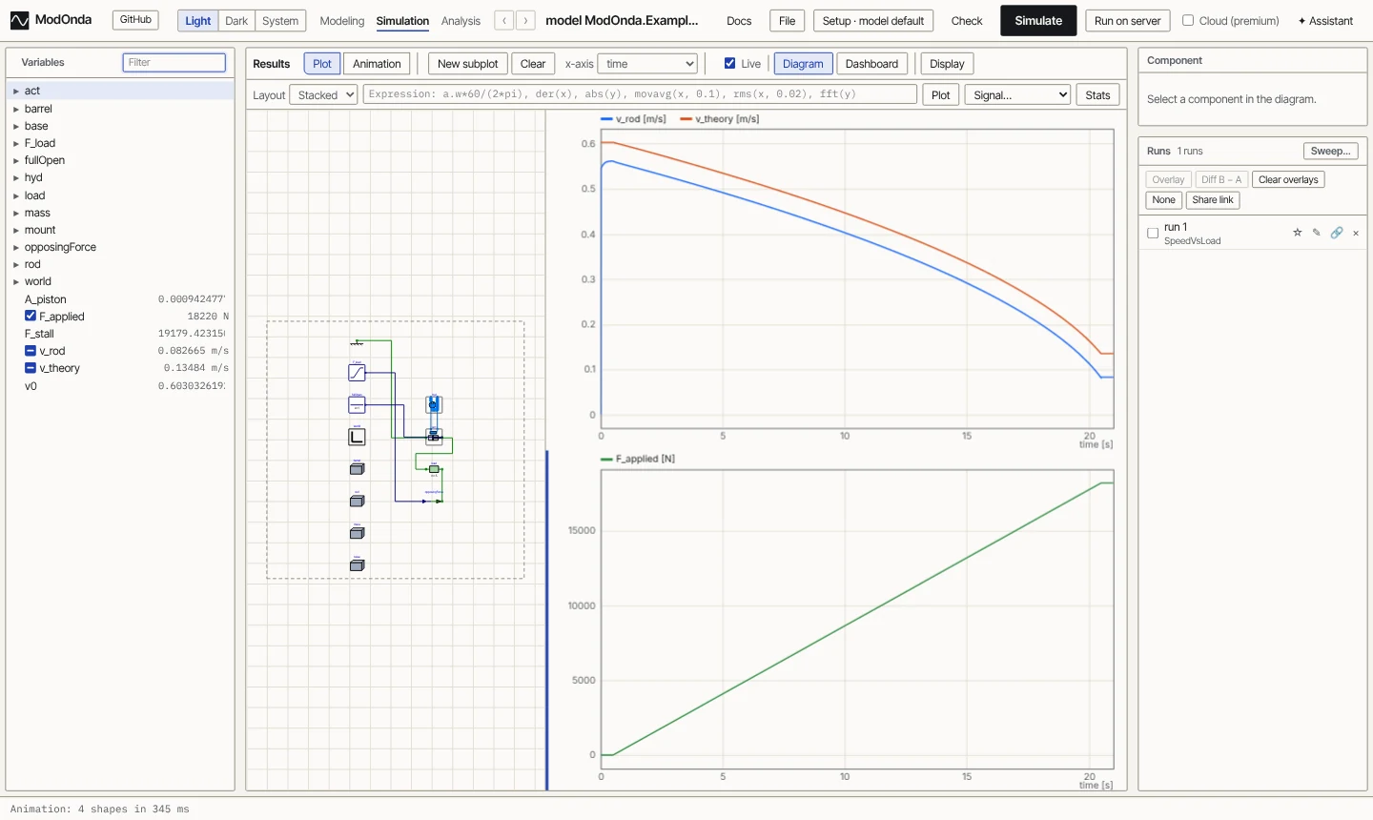Copy the link for run 1 via chain icon
Image resolution: width=1373 pixels, height=820 pixels.
[1337, 233]
